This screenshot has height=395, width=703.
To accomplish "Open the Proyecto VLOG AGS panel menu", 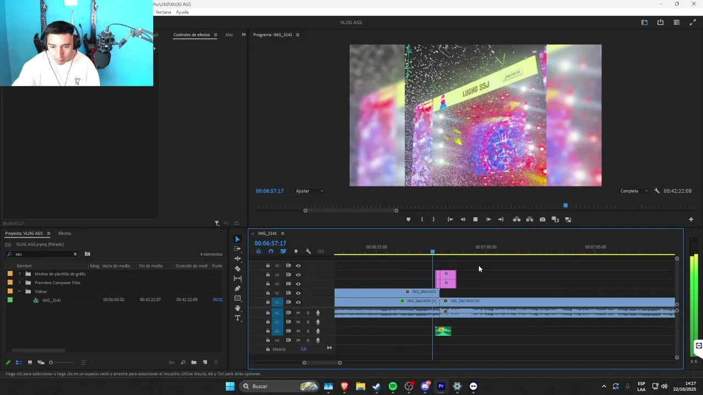I will (48, 233).
